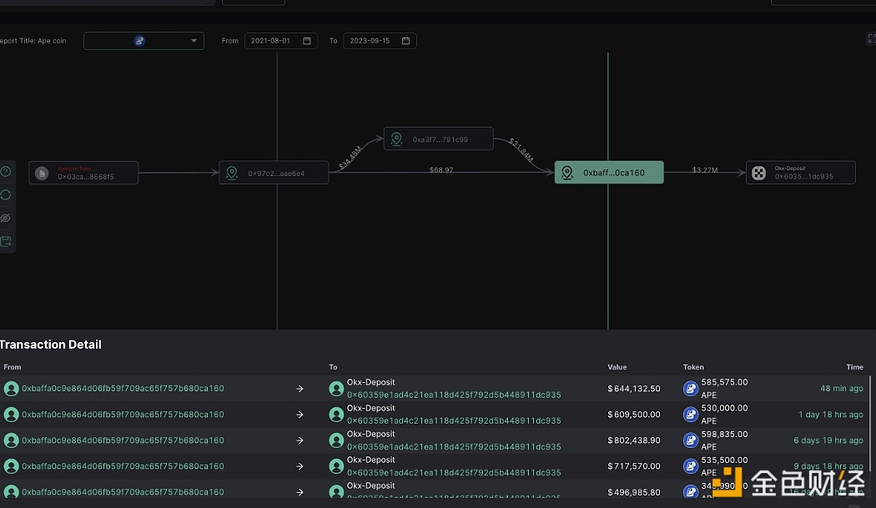The image size is (876, 508).
Task: Toggle fullscreen graph view icon
Action: [x=871, y=38]
